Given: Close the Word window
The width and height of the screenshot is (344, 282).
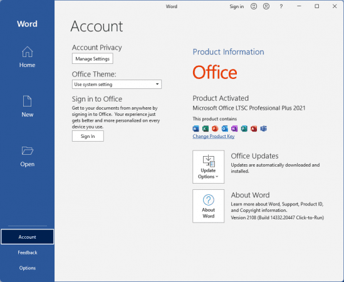Looking at the screenshot, I should 335,6.
